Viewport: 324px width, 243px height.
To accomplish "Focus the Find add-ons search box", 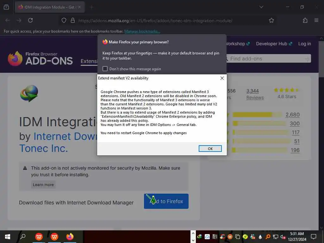I will [x=268, y=59].
